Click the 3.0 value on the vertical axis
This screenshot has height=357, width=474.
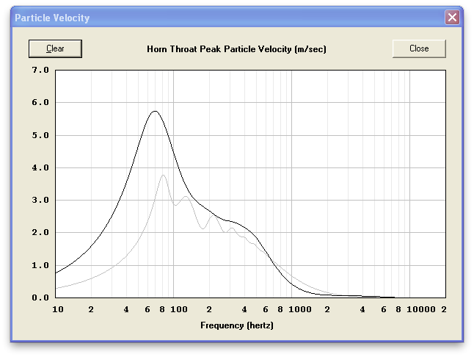[40, 200]
